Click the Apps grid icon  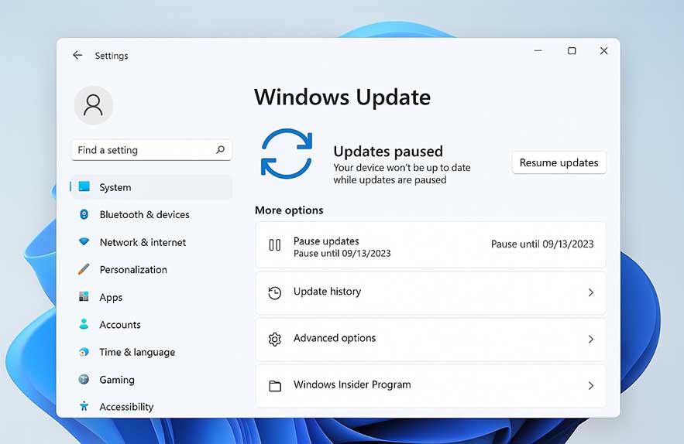pyautogui.click(x=84, y=297)
